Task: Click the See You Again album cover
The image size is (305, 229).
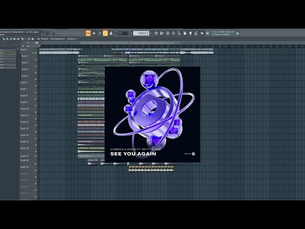Action: [x=152, y=114]
